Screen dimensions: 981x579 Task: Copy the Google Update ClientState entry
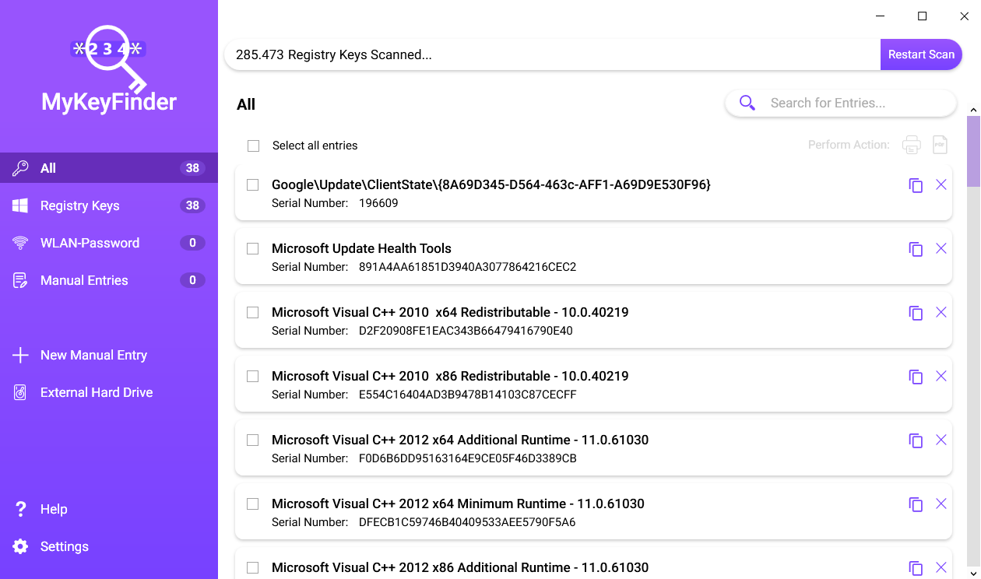pyautogui.click(x=916, y=185)
